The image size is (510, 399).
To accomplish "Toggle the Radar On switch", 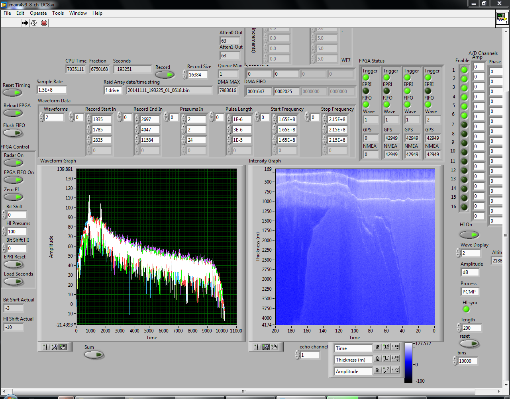I will (x=14, y=162).
